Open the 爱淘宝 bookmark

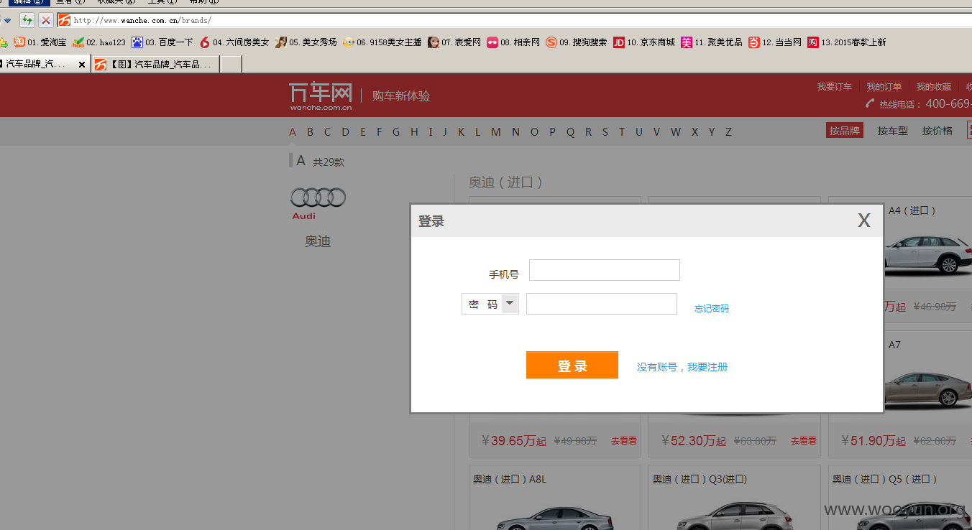[x=40, y=42]
